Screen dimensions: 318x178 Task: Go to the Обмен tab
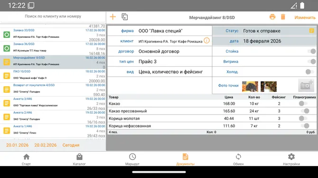238,160
